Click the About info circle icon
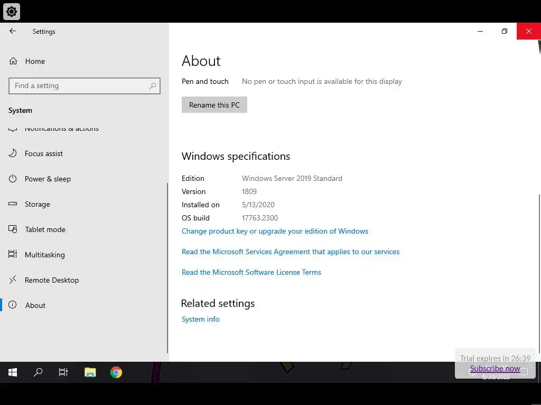This screenshot has height=405, width=541. (x=13, y=305)
